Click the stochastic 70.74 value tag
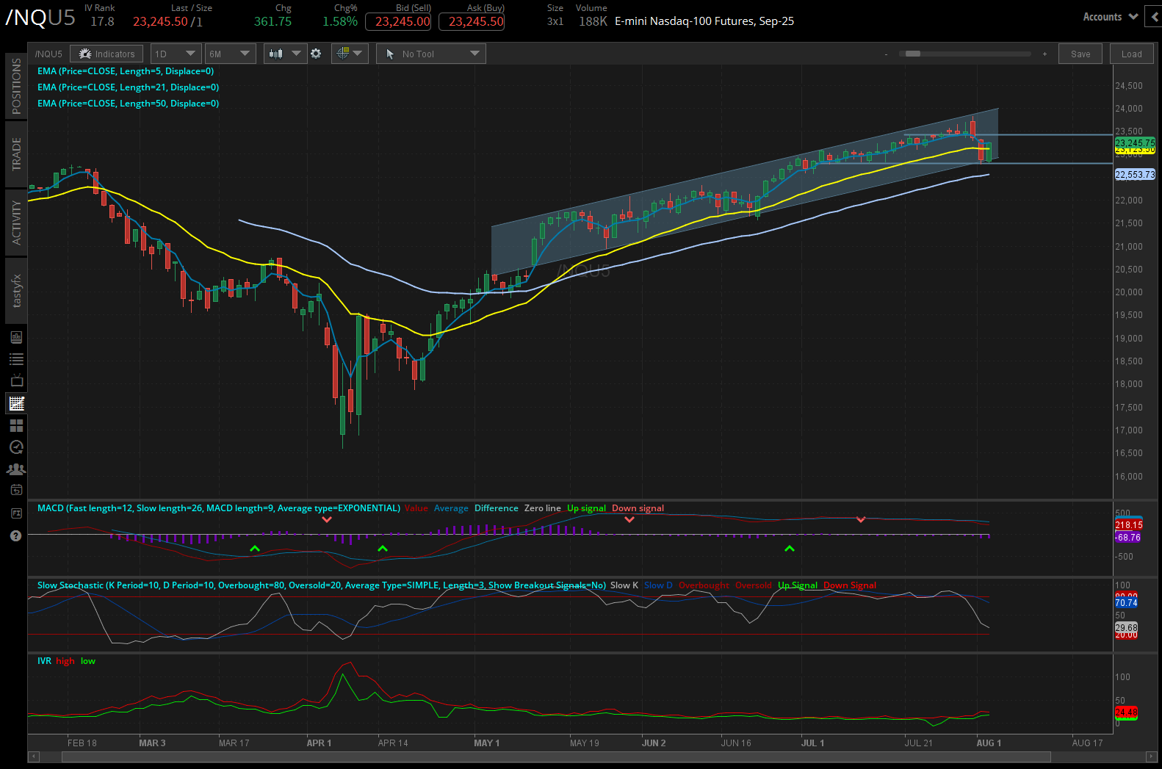 click(x=1126, y=603)
